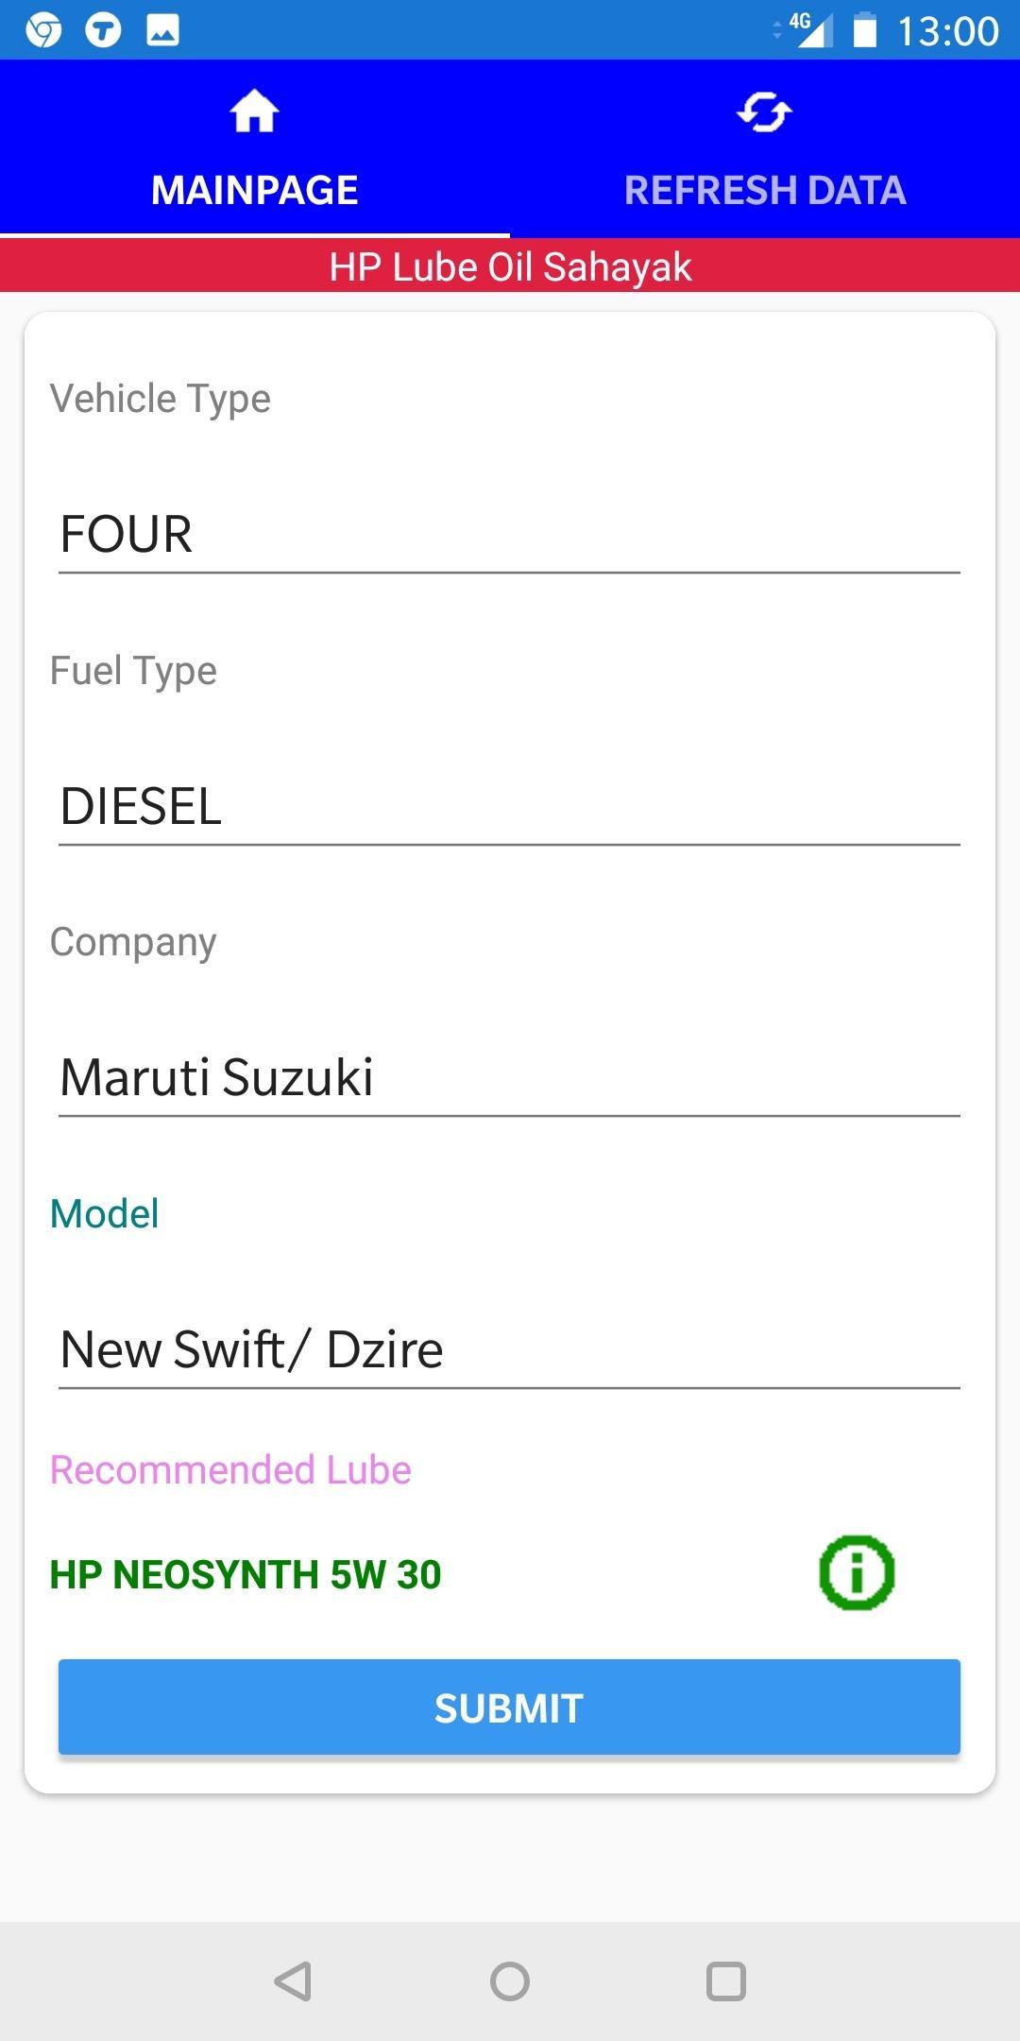The width and height of the screenshot is (1020, 2041).
Task: Open the green info icon beside the recommended lube
Action: [857, 1572]
